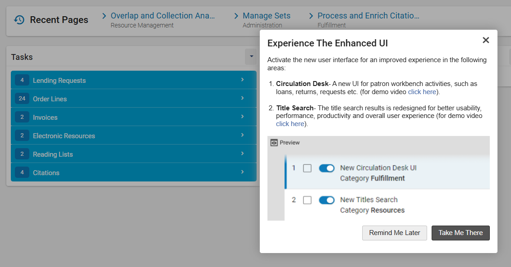511x267 pixels.
Task: Click the Take Me There button
Action: coord(460,233)
